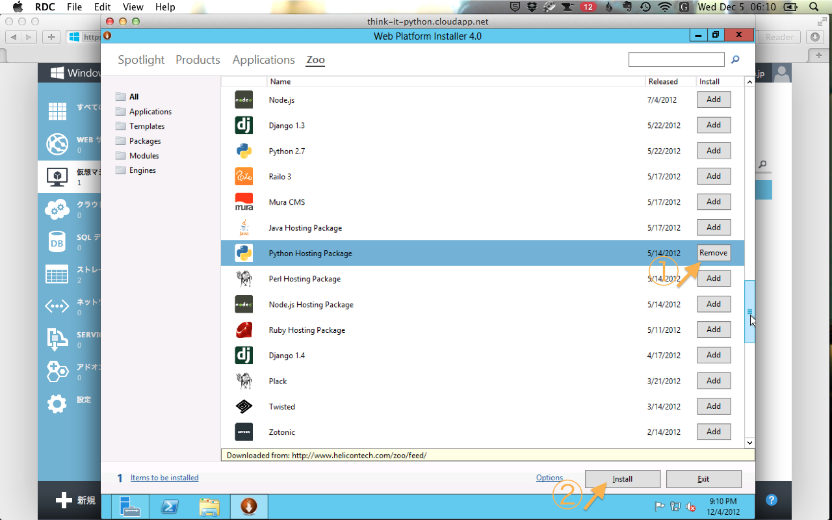Switch to the Products tab
This screenshot has width=832, height=520.
point(198,60)
